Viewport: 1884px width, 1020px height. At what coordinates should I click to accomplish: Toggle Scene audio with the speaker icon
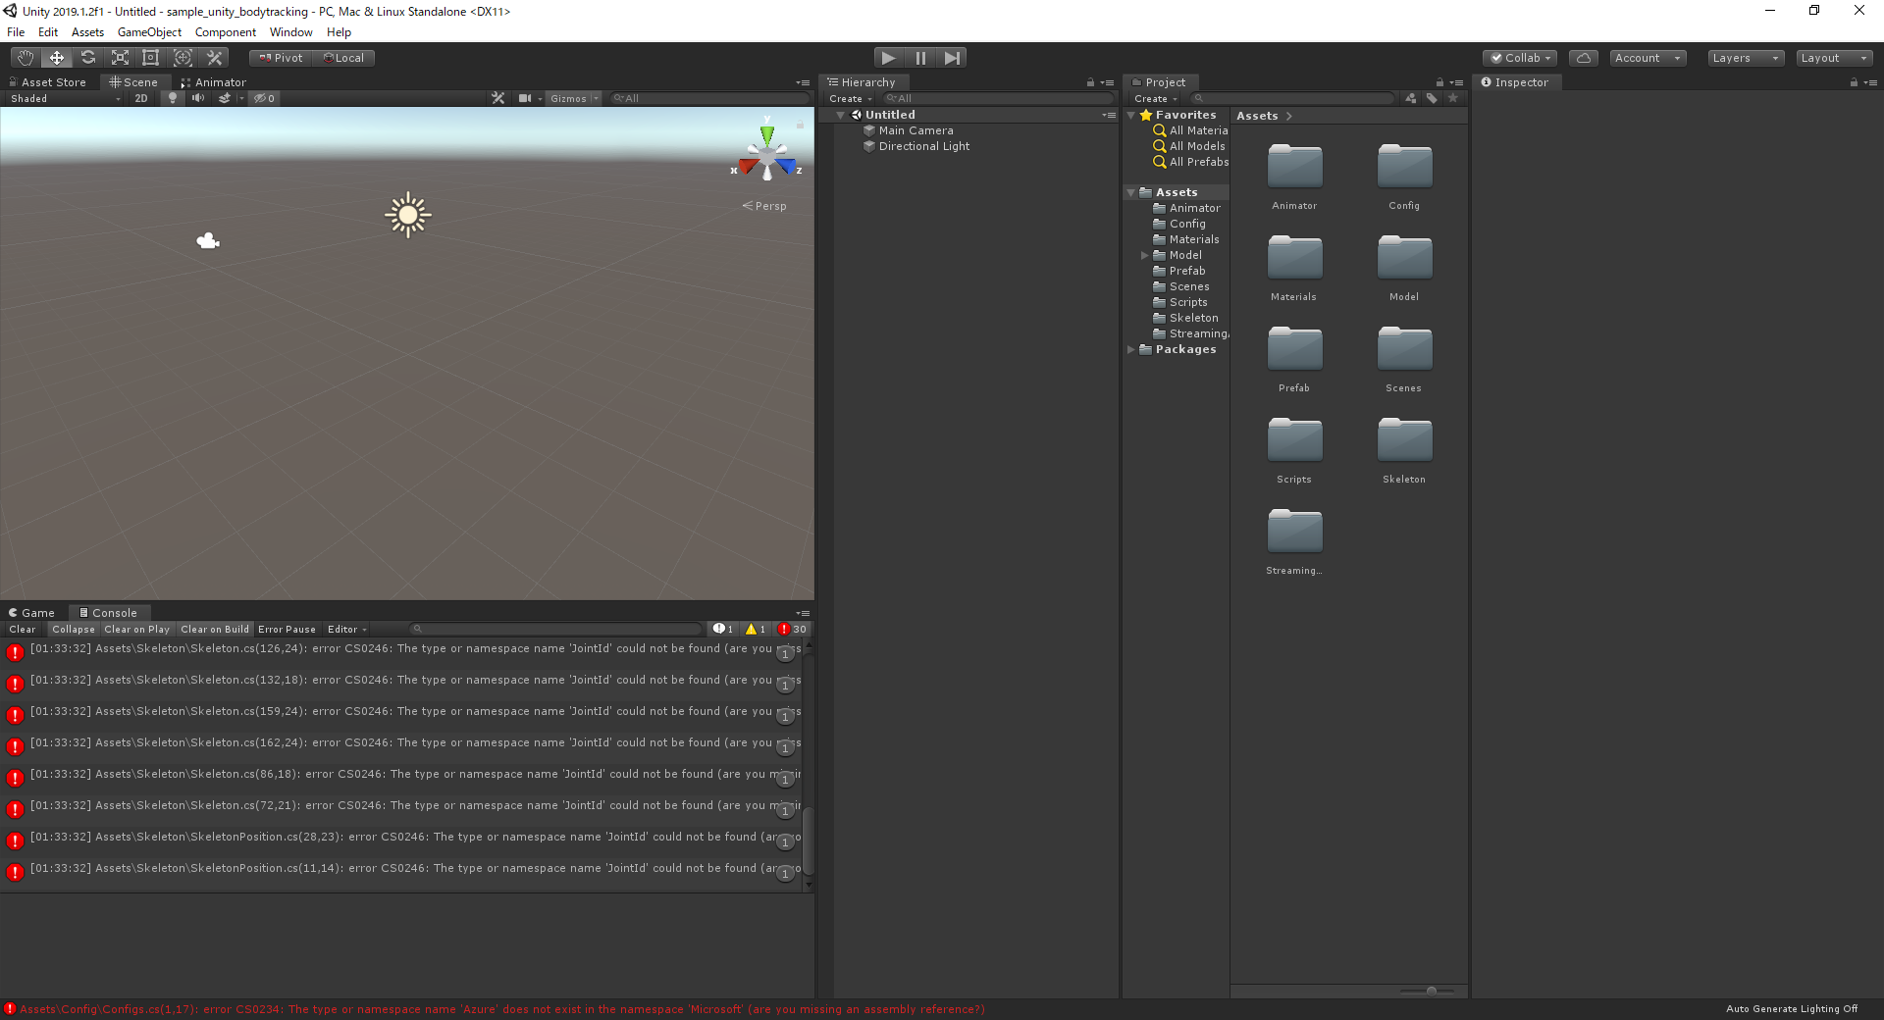[198, 98]
